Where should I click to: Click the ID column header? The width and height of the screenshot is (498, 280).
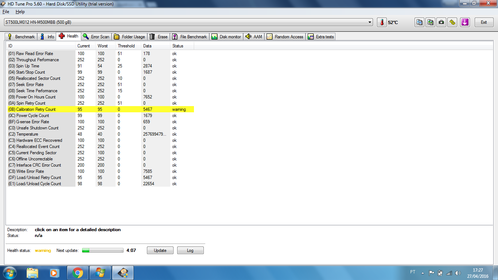click(x=40, y=46)
